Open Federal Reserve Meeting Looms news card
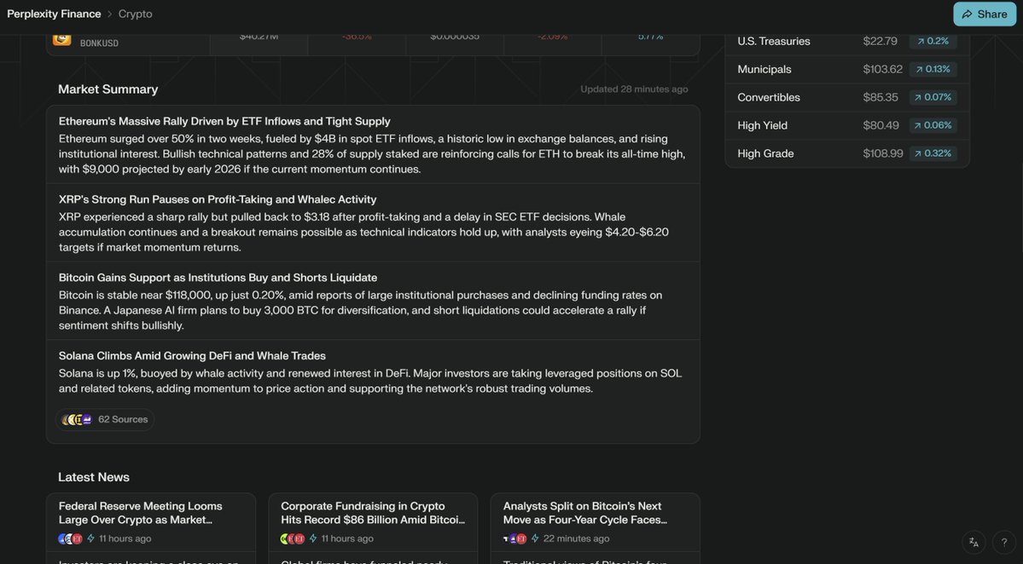The height and width of the screenshot is (564, 1023). [x=151, y=528]
